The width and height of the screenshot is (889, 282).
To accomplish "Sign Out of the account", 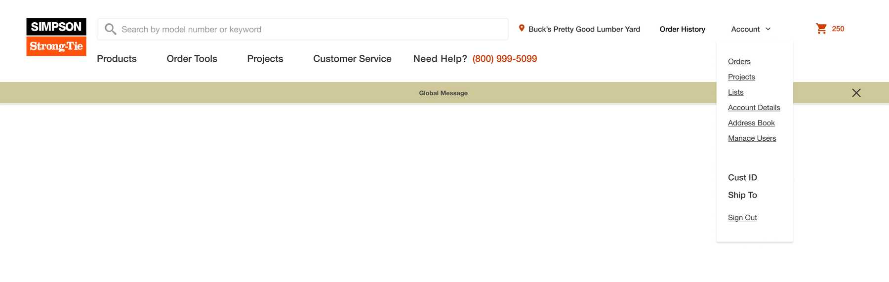I will [742, 218].
